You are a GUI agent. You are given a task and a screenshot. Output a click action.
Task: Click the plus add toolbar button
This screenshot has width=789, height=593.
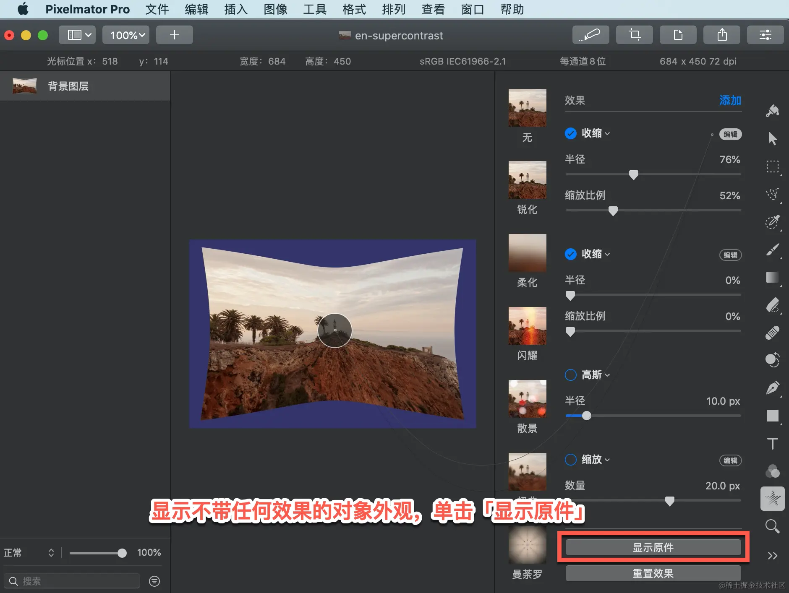(x=174, y=35)
